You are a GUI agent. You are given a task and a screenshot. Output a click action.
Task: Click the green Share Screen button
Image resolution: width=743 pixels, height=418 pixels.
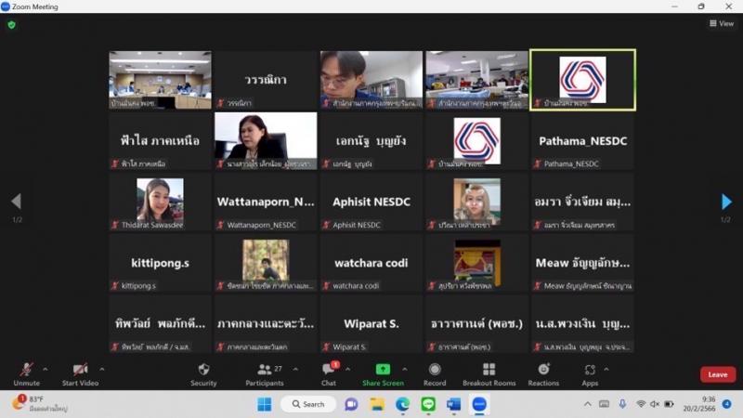[383, 374]
